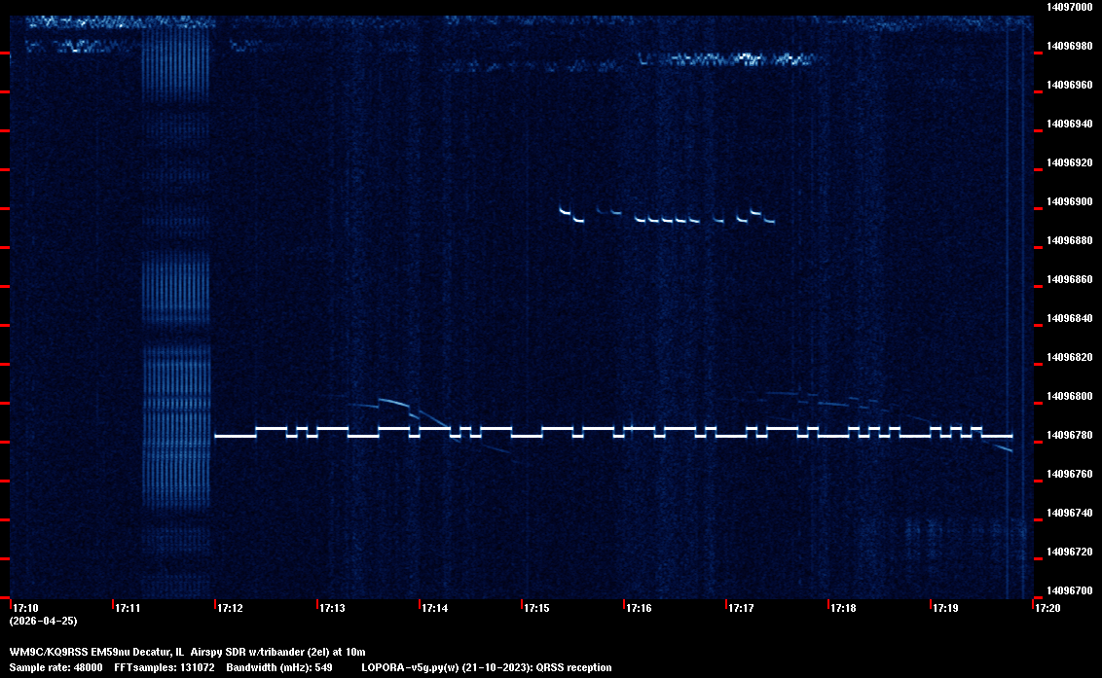1102x678 pixels.
Task: Click the 17:10 time label
Action: tap(25, 609)
